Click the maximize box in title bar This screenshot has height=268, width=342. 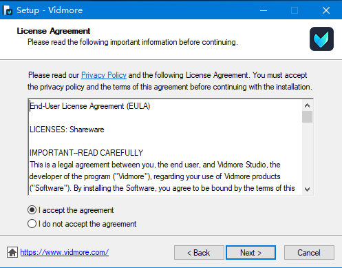click(295, 10)
